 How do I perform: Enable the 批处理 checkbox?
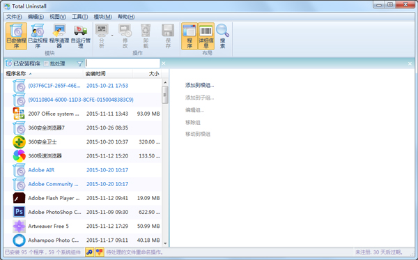point(46,63)
